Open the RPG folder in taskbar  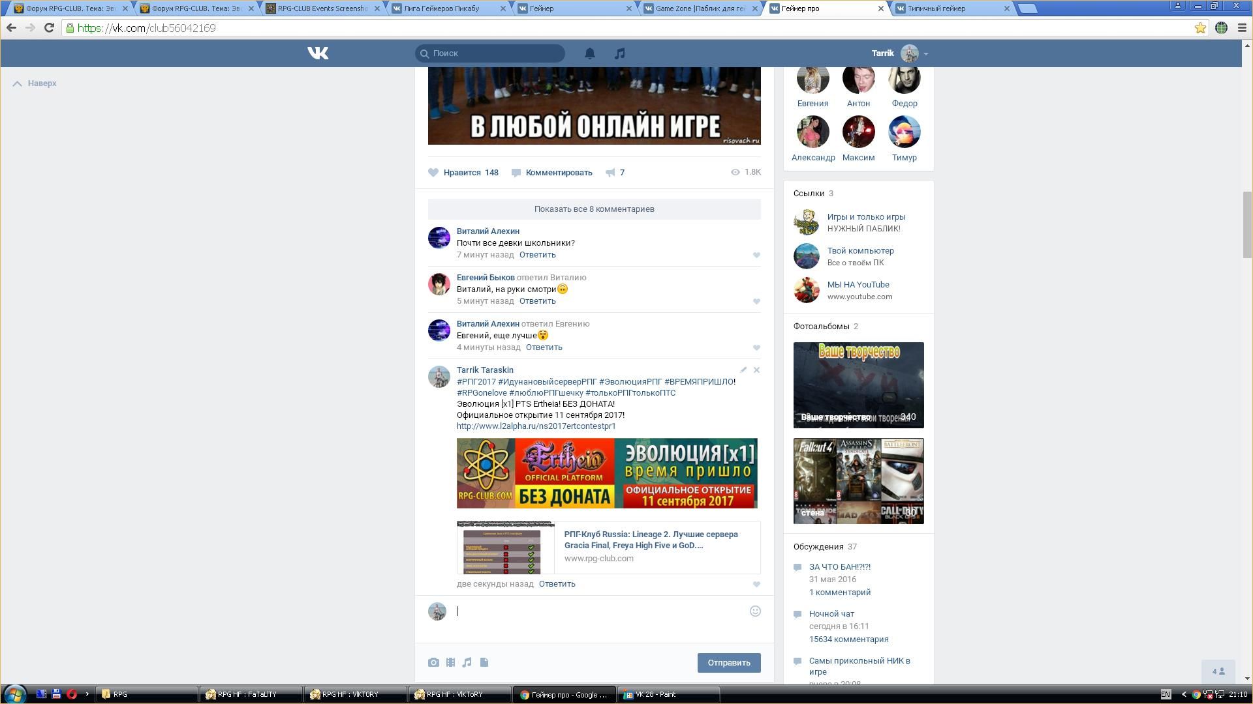(x=147, y=695)
